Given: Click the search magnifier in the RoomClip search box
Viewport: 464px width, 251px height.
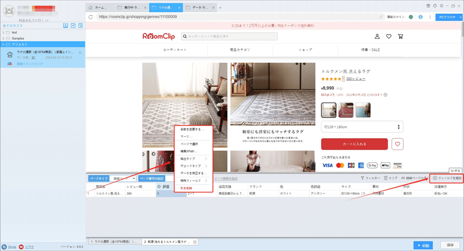Looking at the screenshot, I should click(185, 37).
